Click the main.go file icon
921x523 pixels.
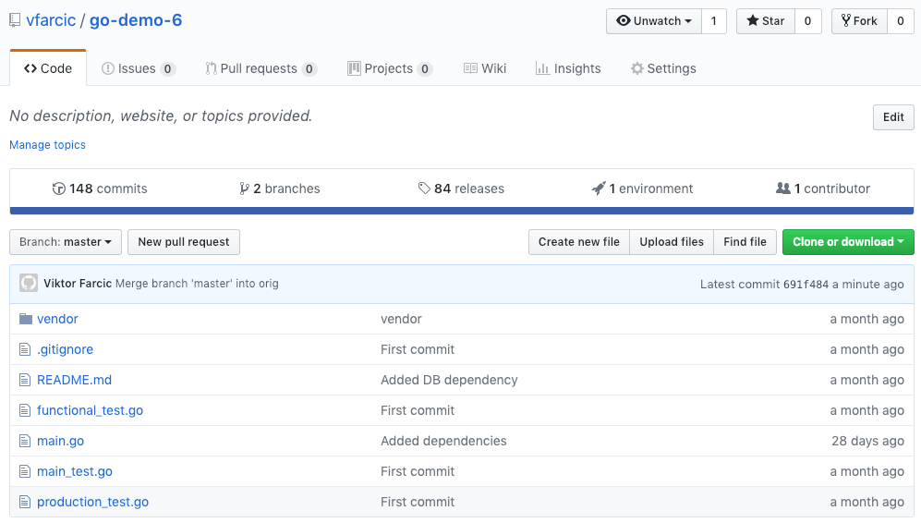point(25,442)
